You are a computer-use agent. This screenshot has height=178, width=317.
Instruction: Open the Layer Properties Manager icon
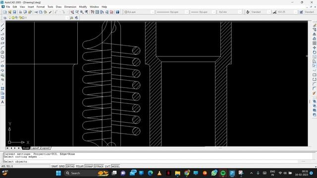pyautogui.click(x=5, y=18)
